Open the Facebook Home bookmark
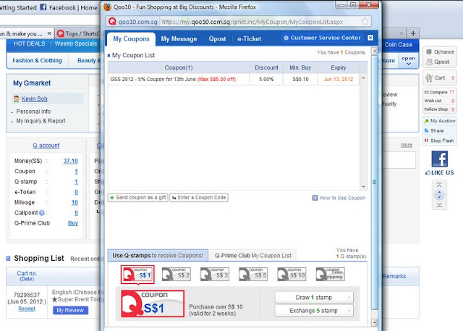Viewport: 463px width, 331px height. [x=68, y=8]
